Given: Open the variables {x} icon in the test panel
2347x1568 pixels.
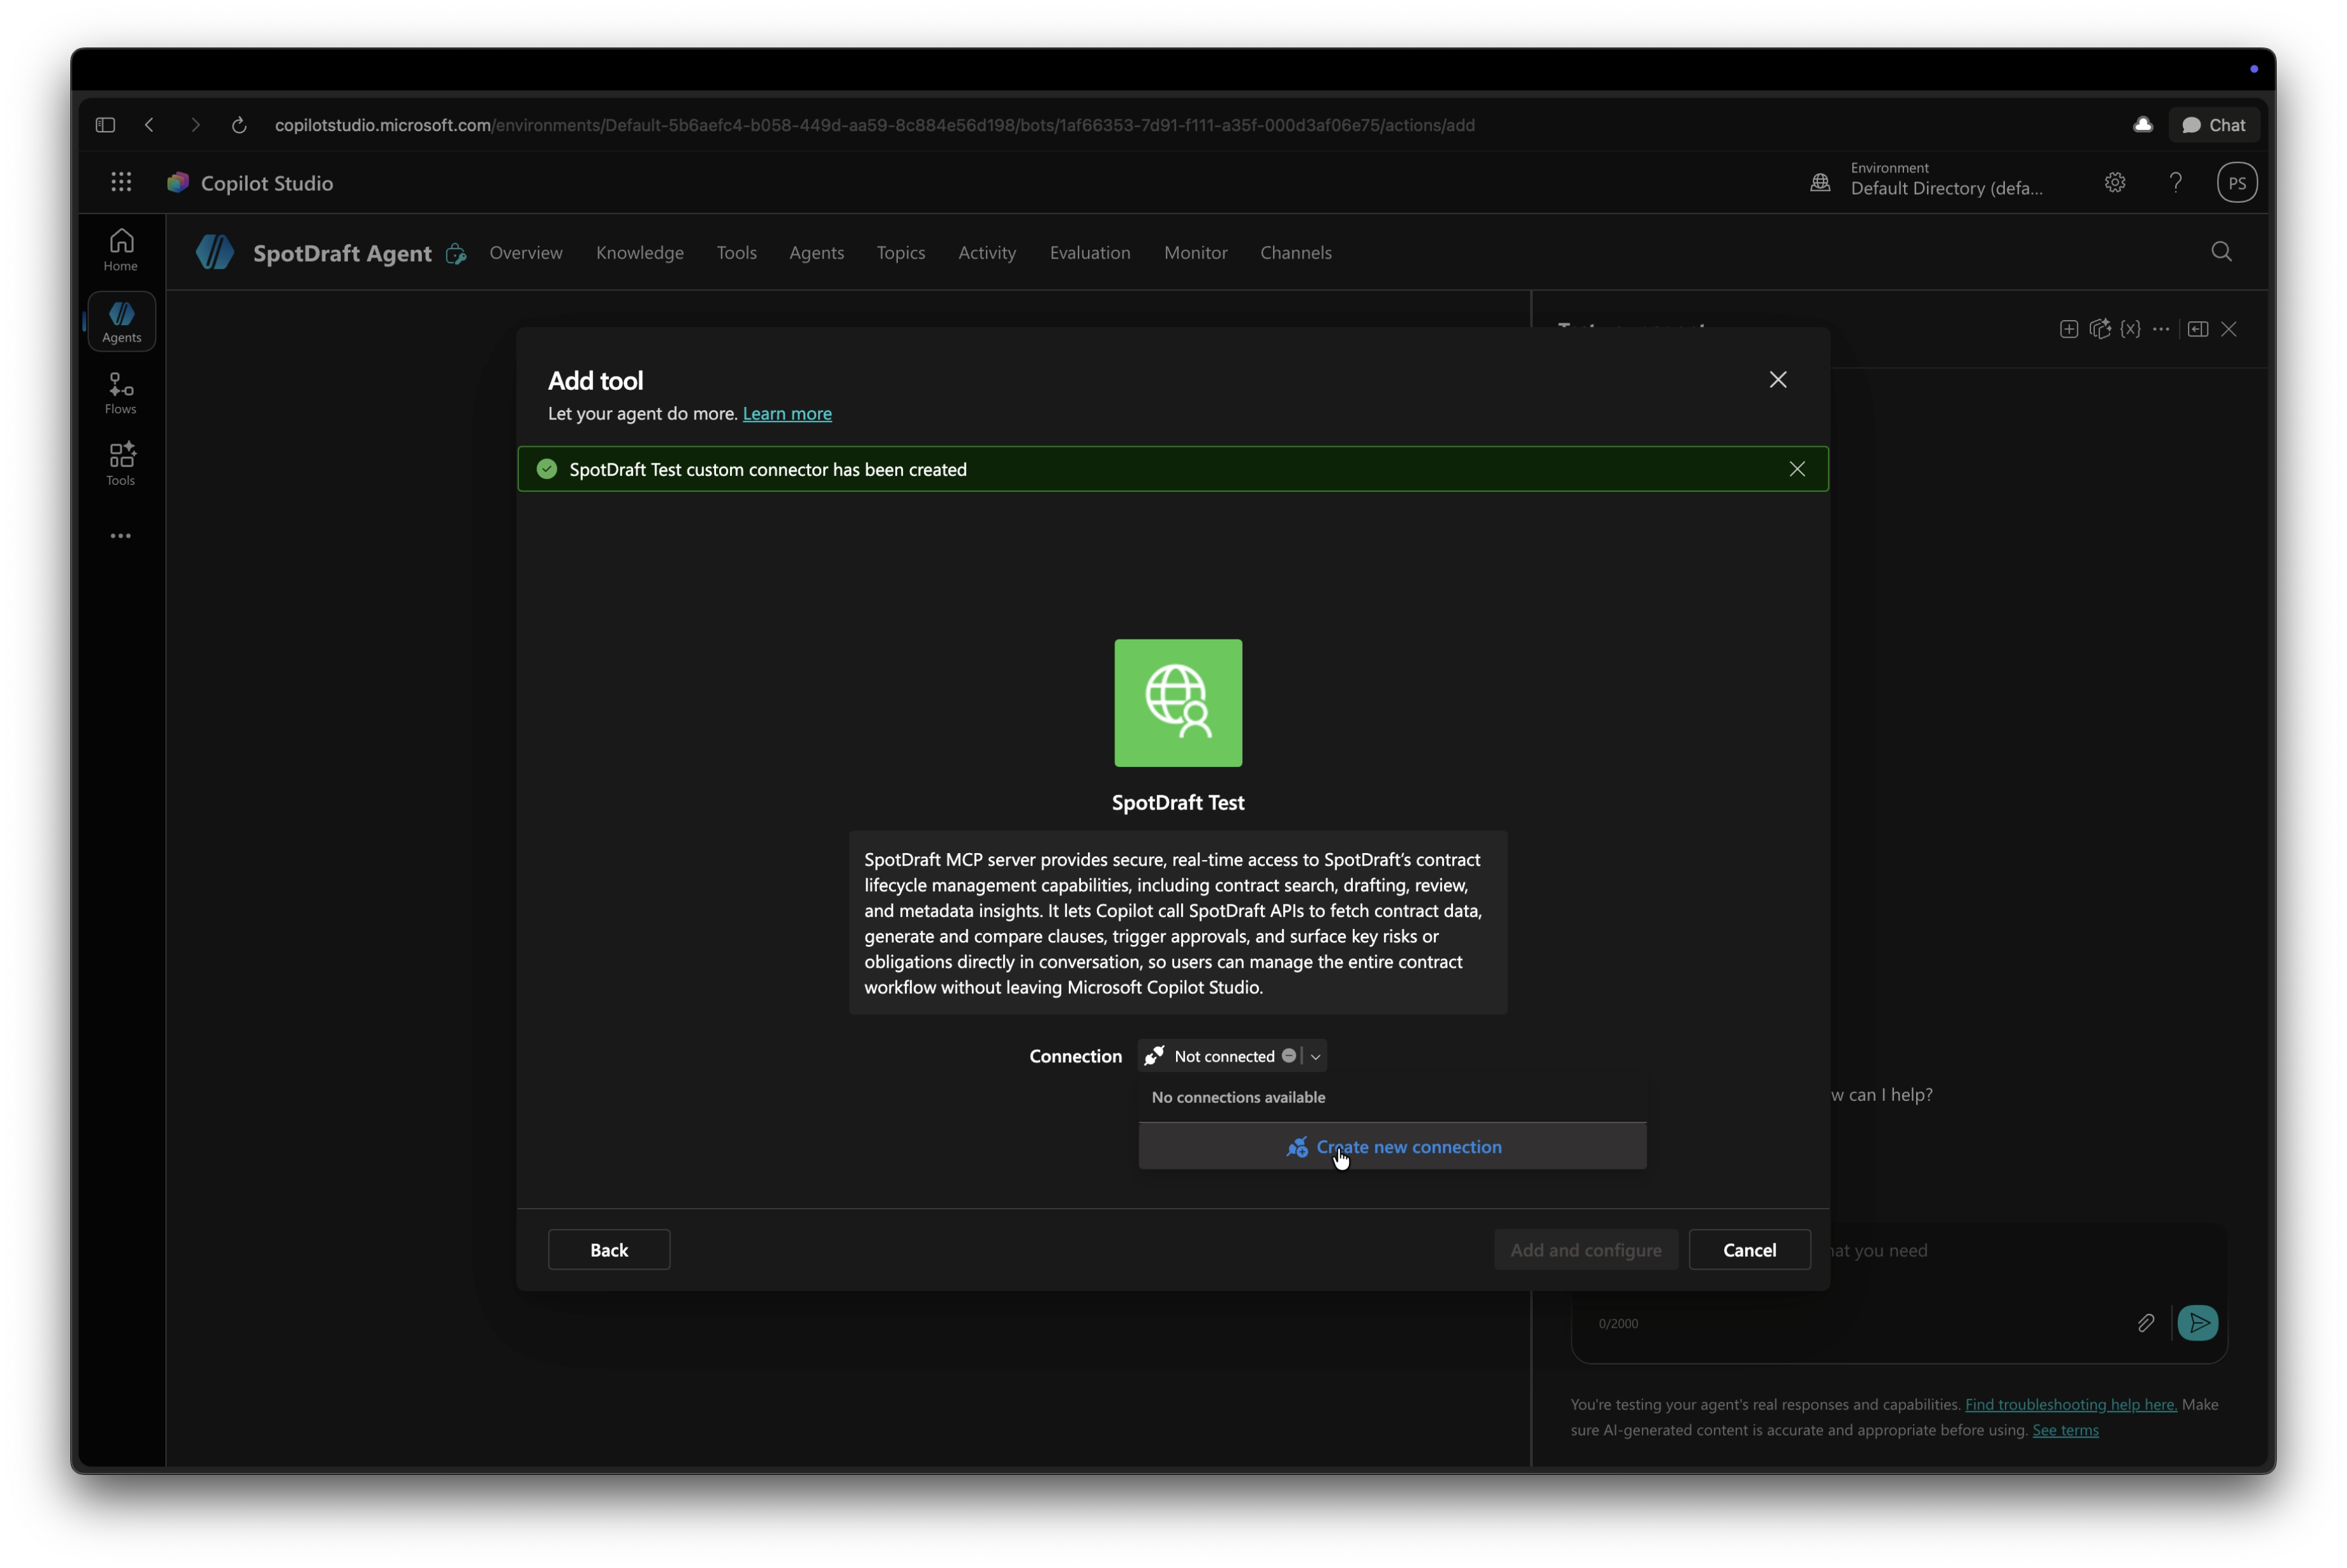Looking at the screenshot, I should tap(2130, 329).
